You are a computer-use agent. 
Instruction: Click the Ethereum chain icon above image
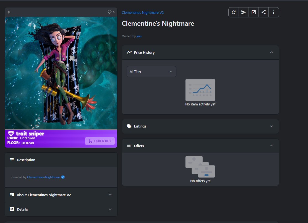click(9, 12)
